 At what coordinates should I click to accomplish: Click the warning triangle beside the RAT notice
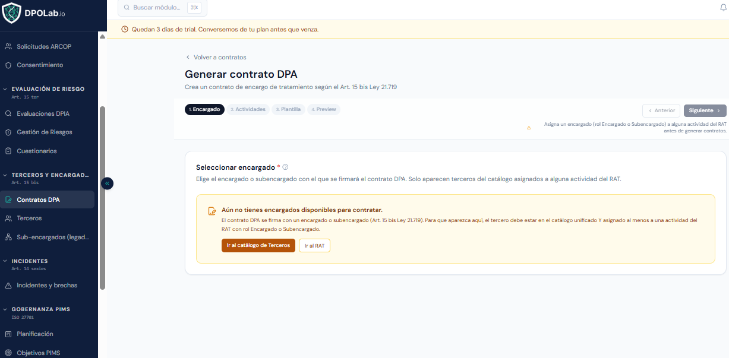[529, 128]
